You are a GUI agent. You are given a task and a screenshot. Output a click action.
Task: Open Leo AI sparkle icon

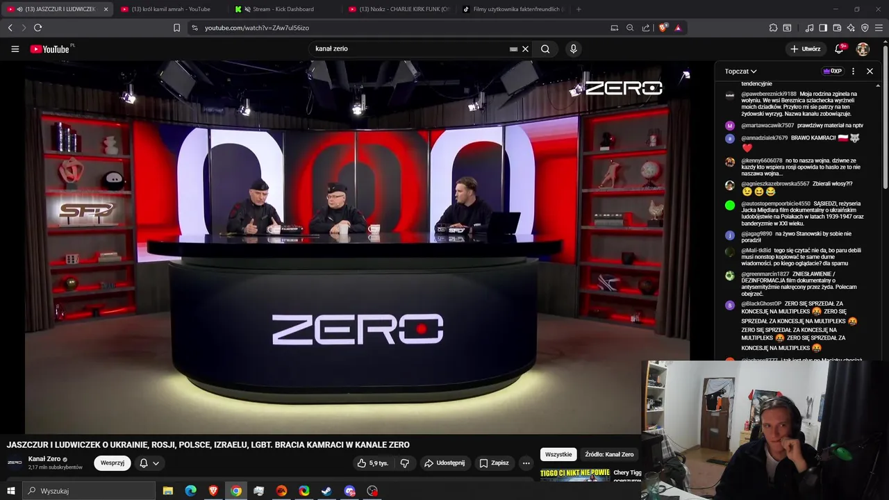(x=851, y=28)
